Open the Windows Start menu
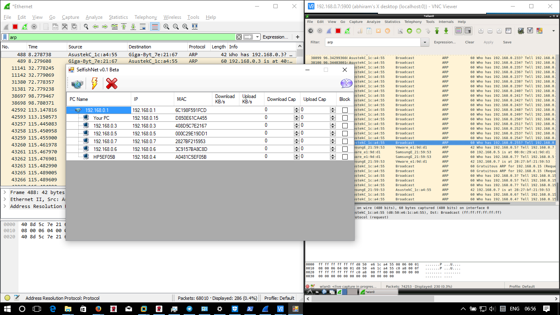 tap(7, 309)
